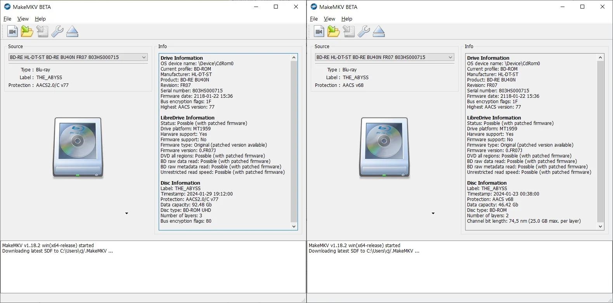Click Info scrollbar up arrow in left window
This screenshot has width=613, height=303.
294,57
